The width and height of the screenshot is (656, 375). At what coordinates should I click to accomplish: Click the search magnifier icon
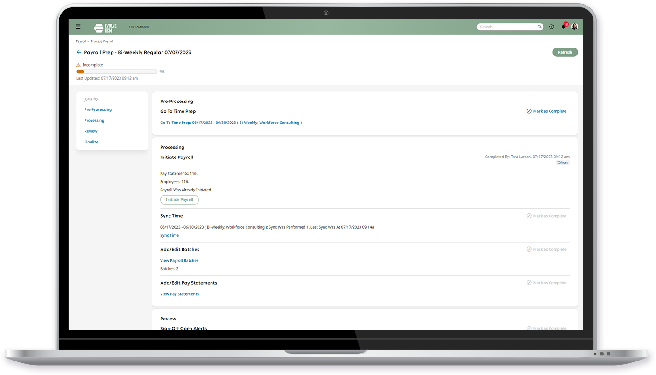(539, 27)
